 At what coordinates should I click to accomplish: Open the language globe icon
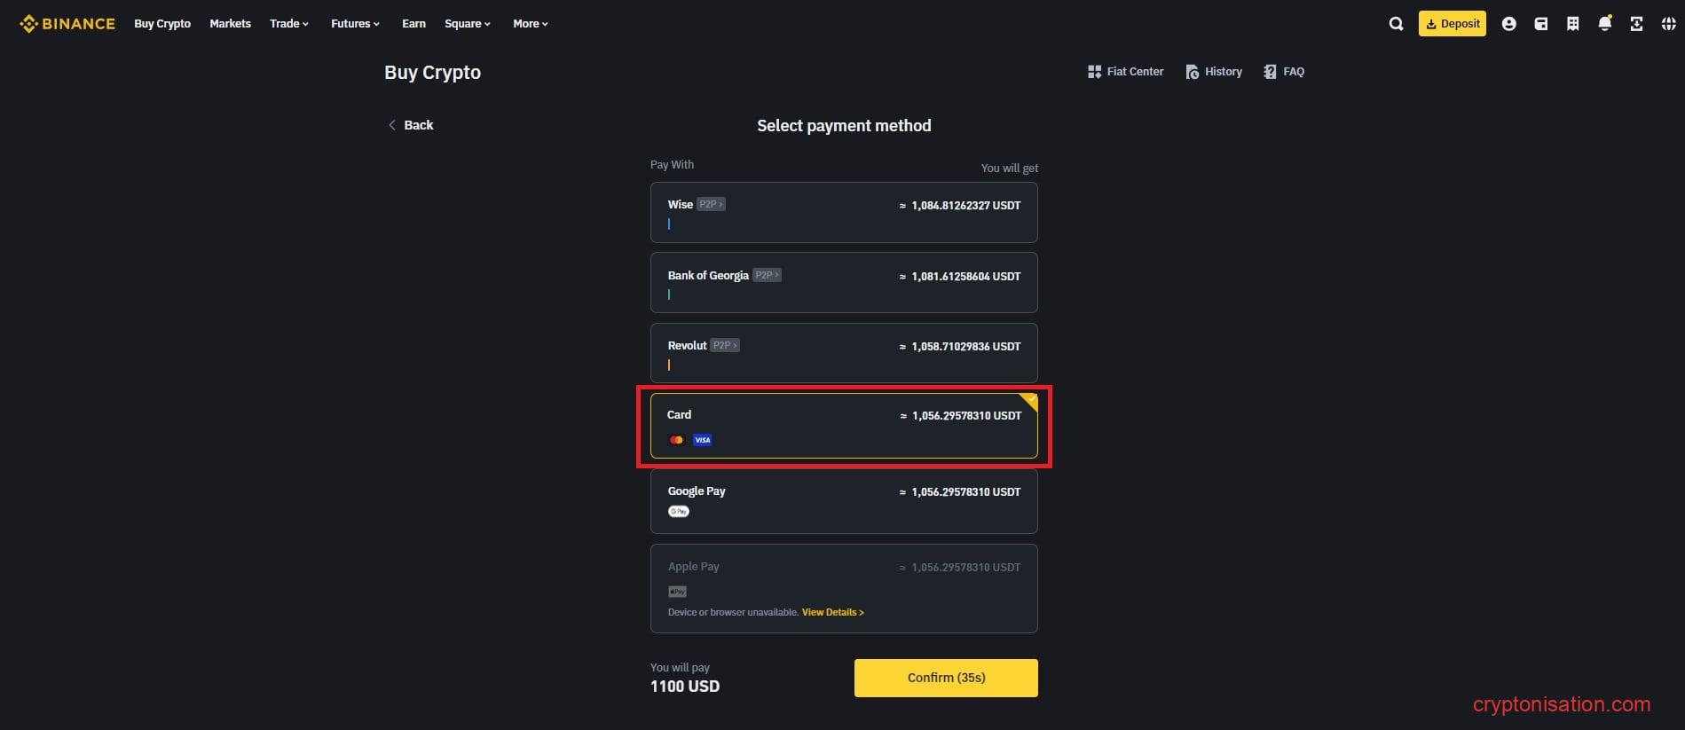tap(1668, 24)
